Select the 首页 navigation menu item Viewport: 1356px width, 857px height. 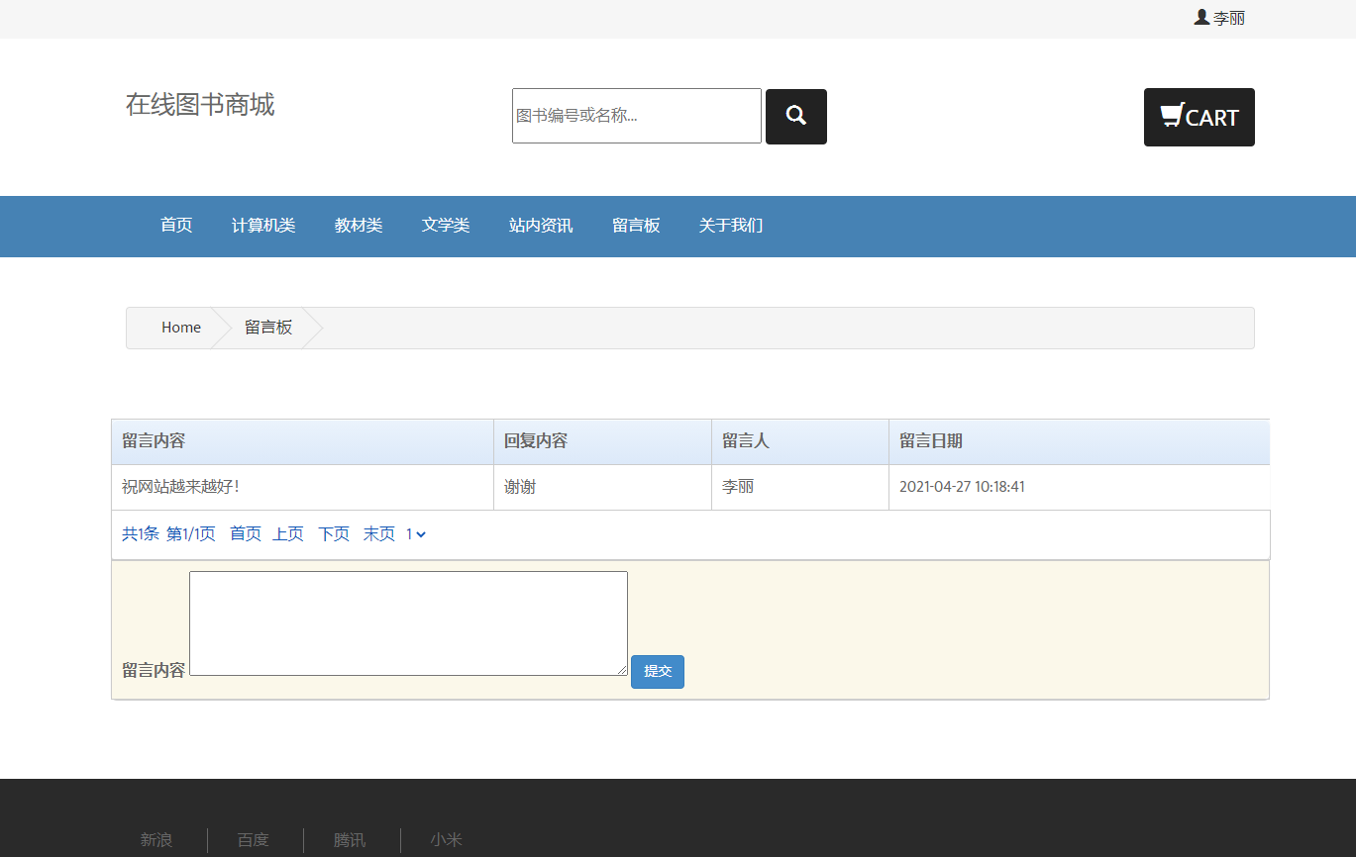(x=175, y=226)
